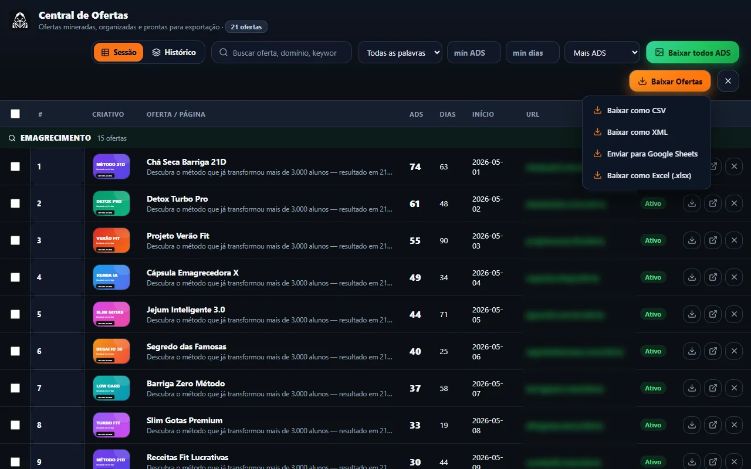751x469 pixels.
Task: Open the Slim Gotas creative thumbnail
Action: click(x=111, y=314)
